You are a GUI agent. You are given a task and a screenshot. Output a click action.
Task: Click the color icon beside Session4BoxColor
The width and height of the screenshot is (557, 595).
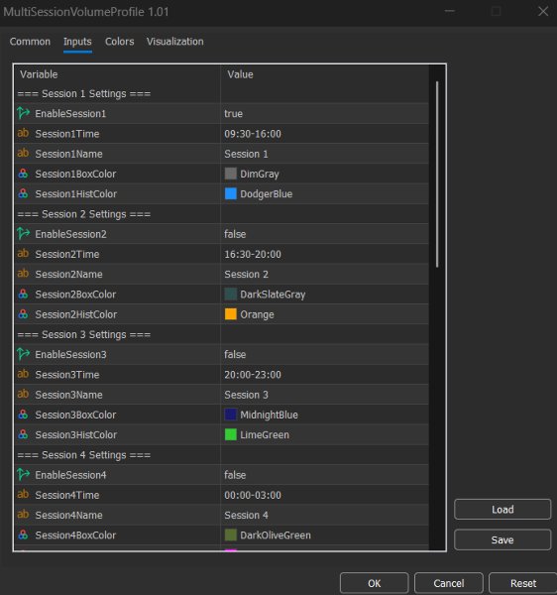point(23,535)
